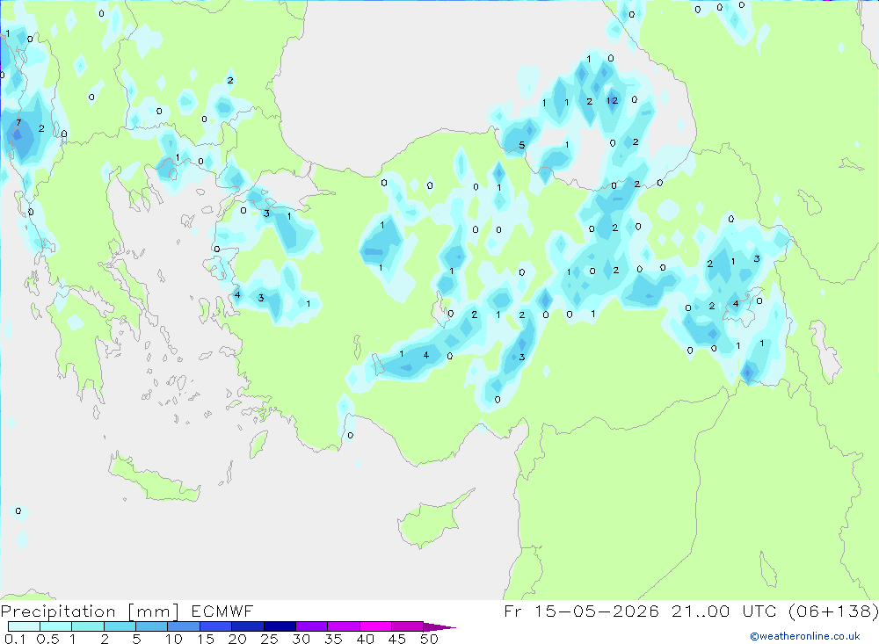
Task: Choose the 2–5 mm legend color swatch
Action: click(120, 626)
